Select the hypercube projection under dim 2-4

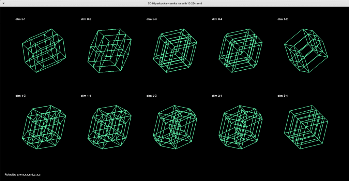coord(240,127)
